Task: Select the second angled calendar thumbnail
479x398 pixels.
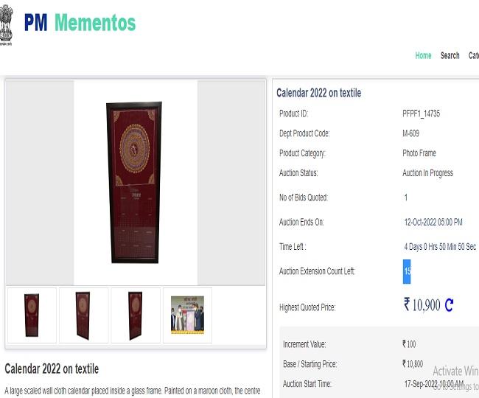Action: coord(84,315)
